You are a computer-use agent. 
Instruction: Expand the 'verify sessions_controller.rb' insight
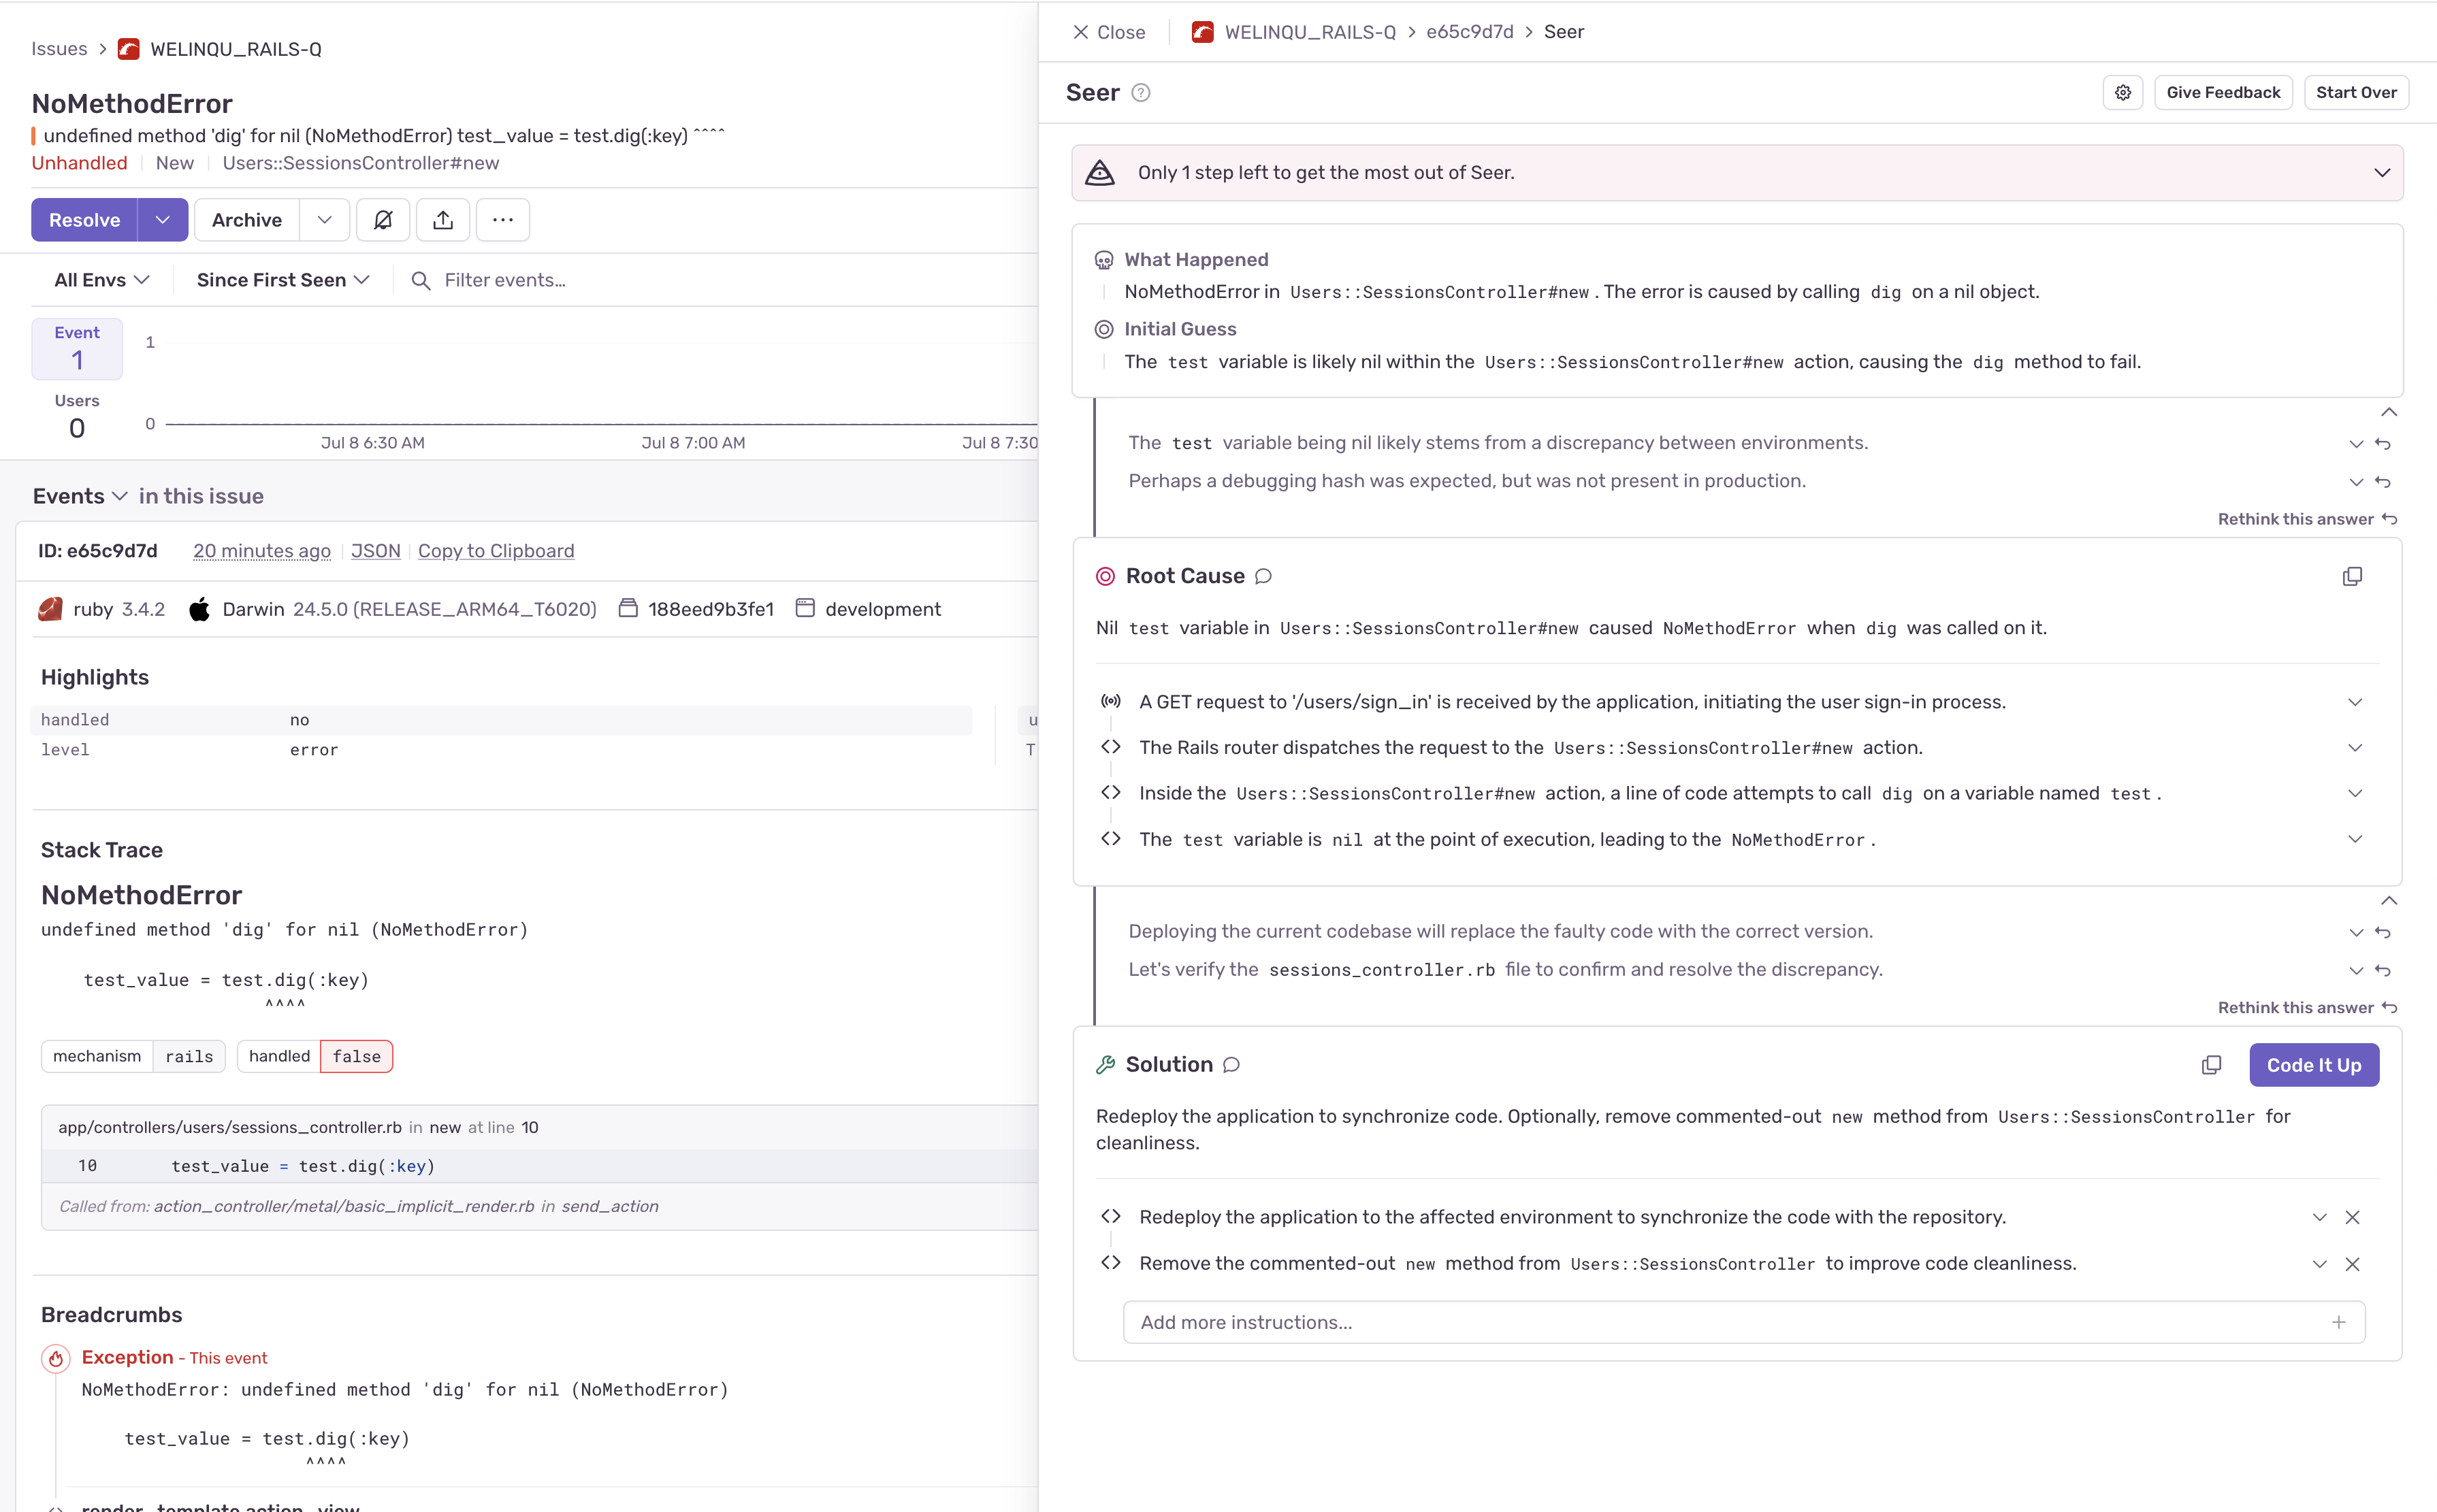pos(2356,971)
